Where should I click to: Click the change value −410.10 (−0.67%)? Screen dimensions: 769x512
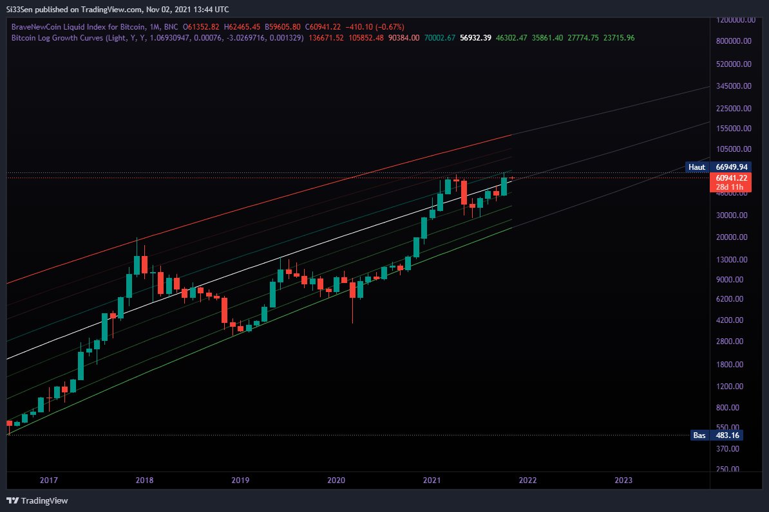375,27
